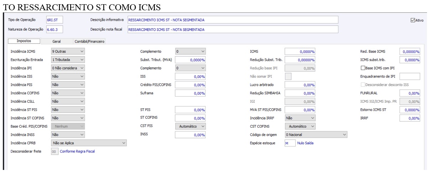This screenshot has height=171, width=432.
Task: Check the Não somar IPI box
Action: pos(288,76)
